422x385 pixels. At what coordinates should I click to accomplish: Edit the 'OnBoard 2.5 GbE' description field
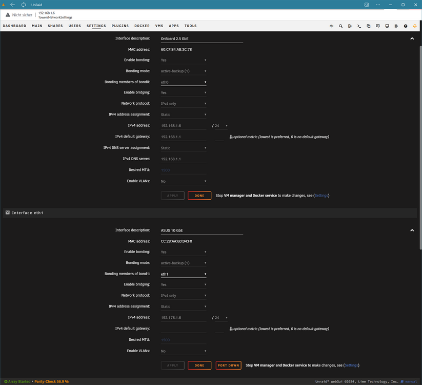pos(202,39)
